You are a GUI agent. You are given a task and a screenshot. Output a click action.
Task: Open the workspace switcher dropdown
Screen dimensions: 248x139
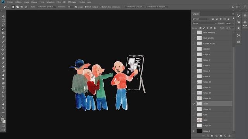point(239,7)
